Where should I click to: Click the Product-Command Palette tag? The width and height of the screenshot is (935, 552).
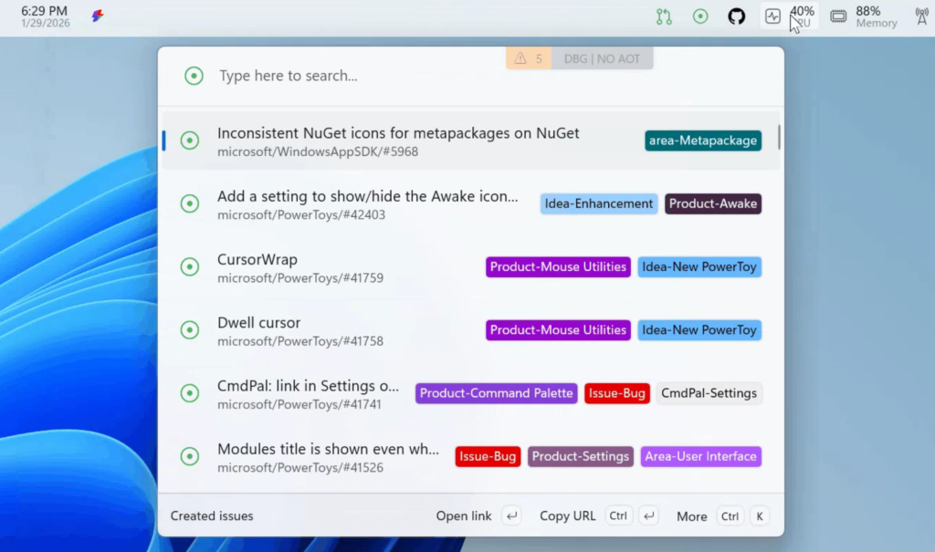[496, 393]
